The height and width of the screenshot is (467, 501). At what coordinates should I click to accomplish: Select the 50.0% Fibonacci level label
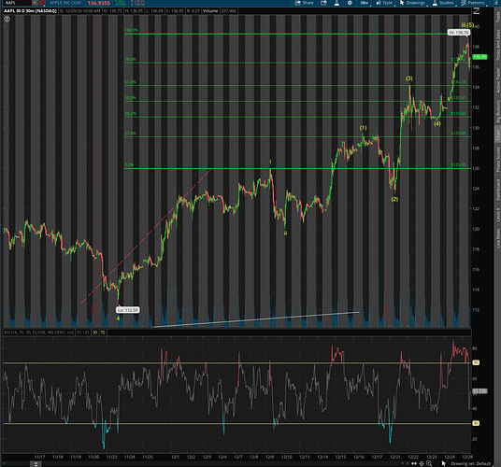[x=130, y=98]
